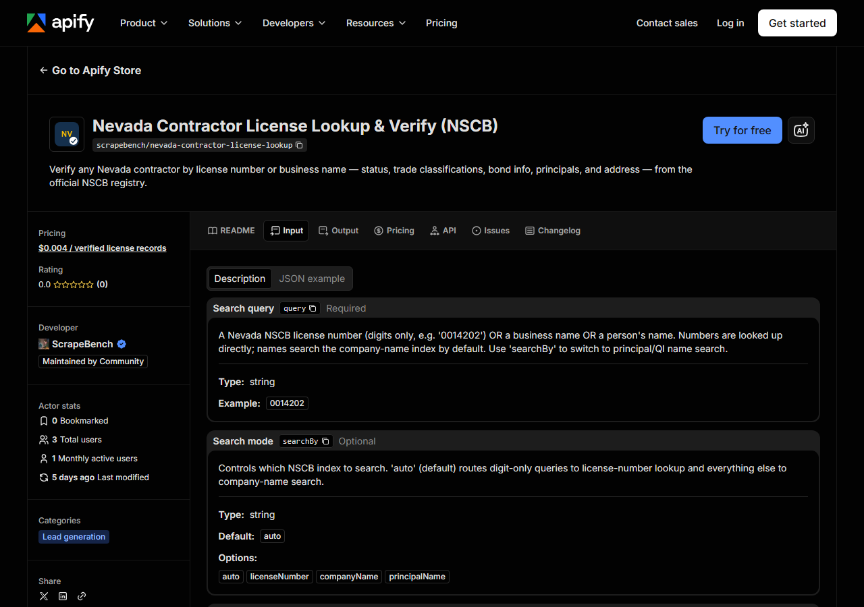The image size is (864, 607).
Task: Click the auto default value chip
Action: [x=272, y=536]
